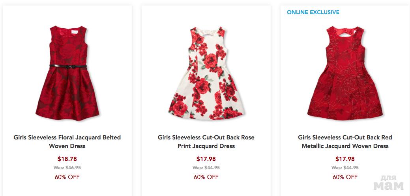Click Girls Sleeveless Floral Jacquard Belted Woven Dress title
The height and width of the screenshot is (196, 410).
[67, 142]
